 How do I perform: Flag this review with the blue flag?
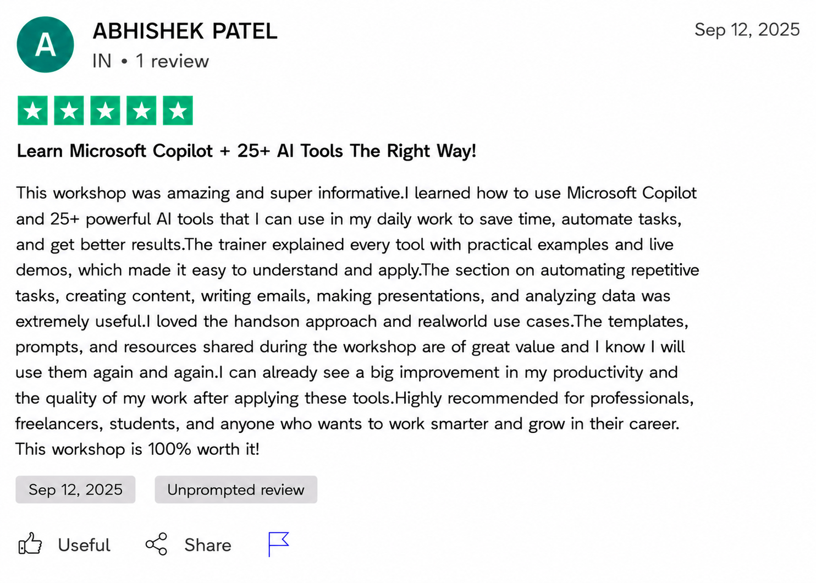click(279, 544)
